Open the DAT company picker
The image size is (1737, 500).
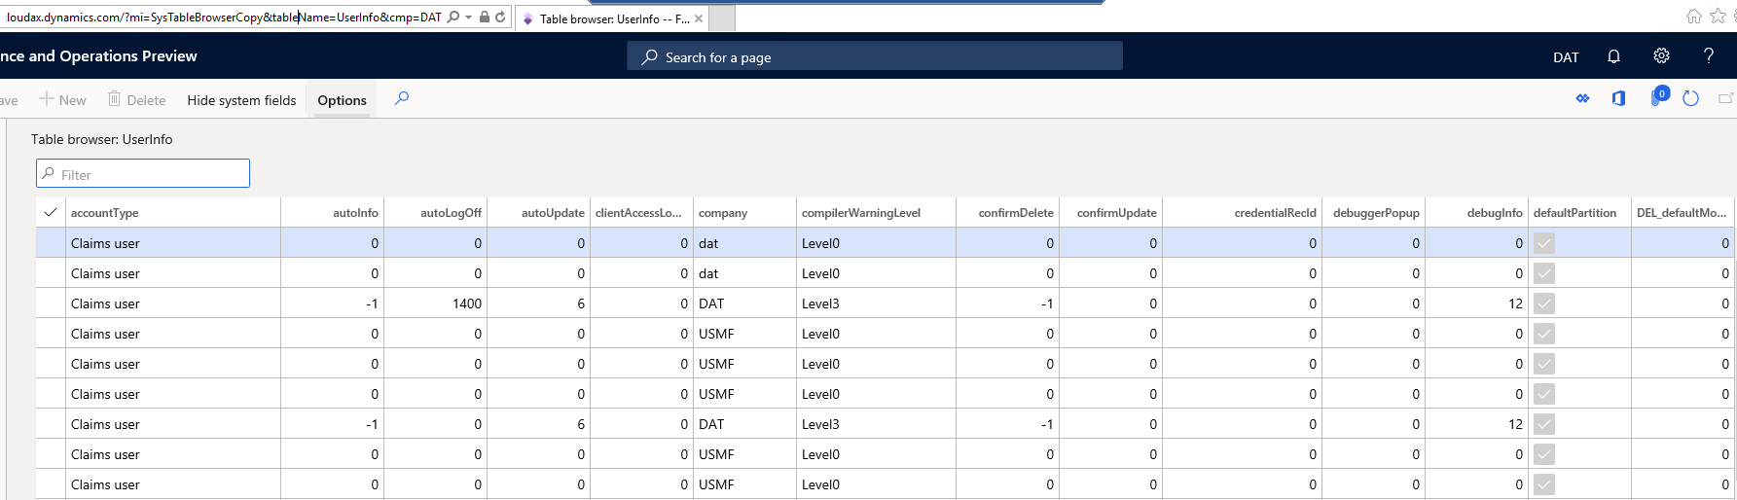point(1566,57)
